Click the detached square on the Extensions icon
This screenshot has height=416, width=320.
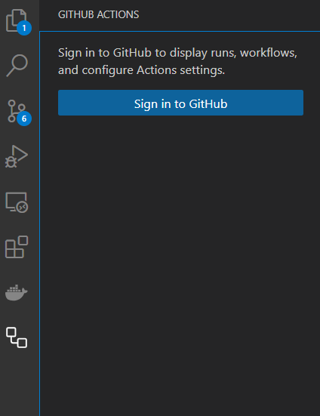[x=23, y=240]
